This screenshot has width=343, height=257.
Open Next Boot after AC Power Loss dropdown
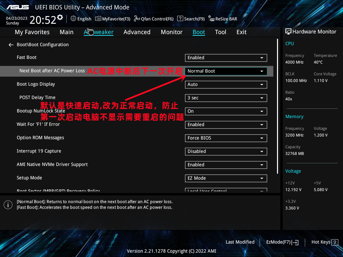[x=226, y=71]
